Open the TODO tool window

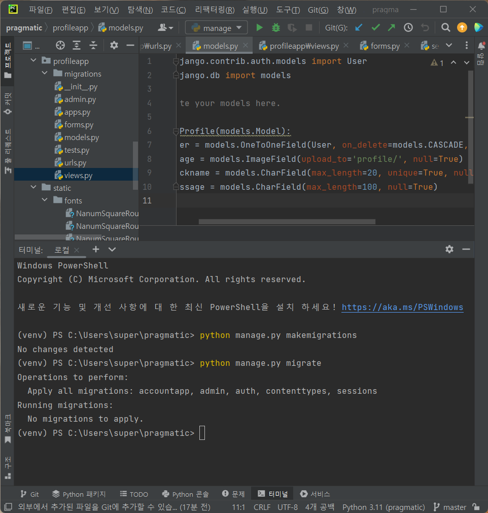134,494
